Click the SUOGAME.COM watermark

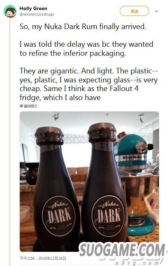pyautogui.click(x=122, y=249)
